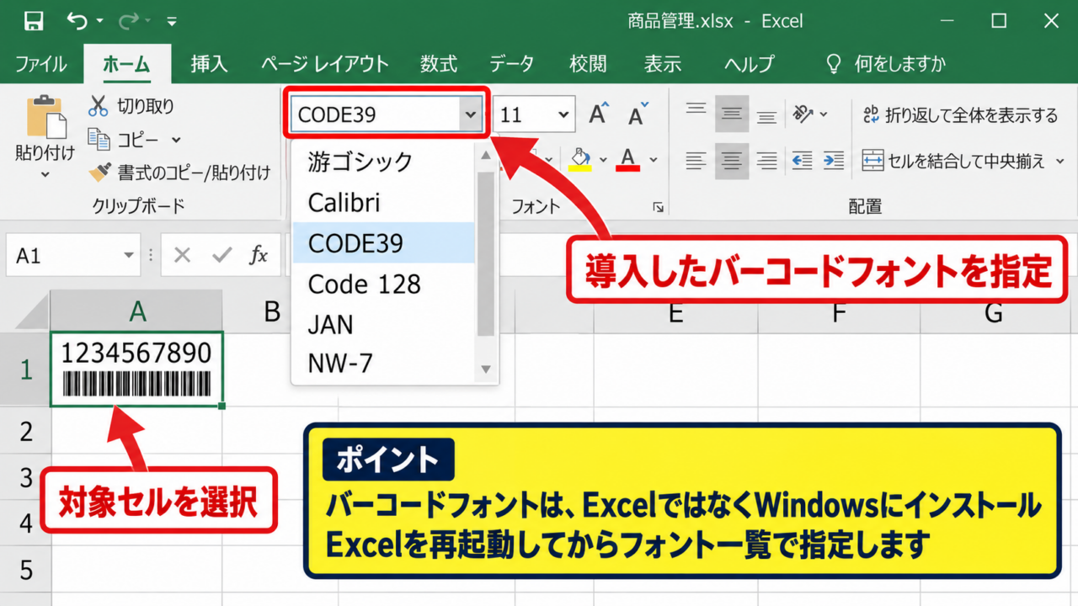Select Calibri from font list
The width and height of the screenshot is (1078, 606).
[x=383, y=202]
